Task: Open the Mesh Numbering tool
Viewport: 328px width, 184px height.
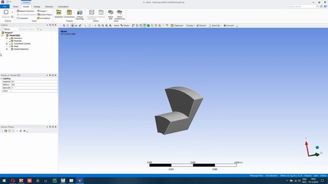Action: click(119, 15)
